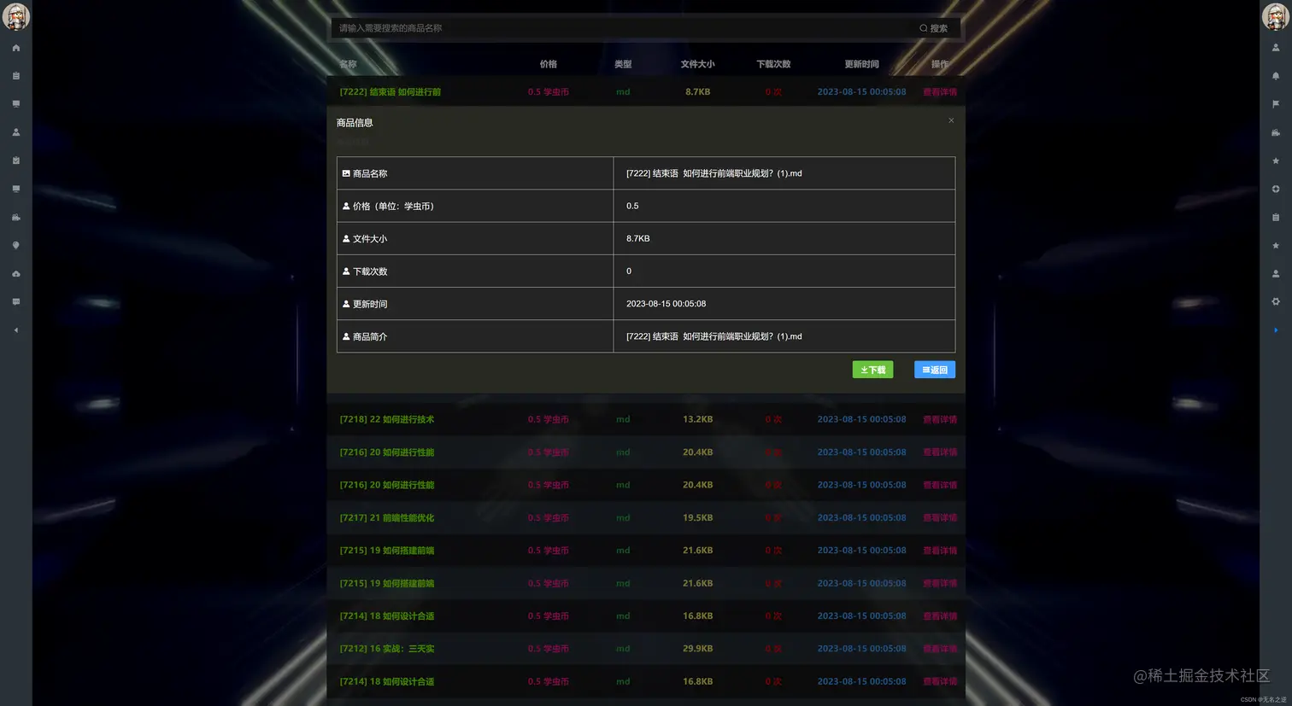This screenshot has width=1292, height=706.
Task: Click the 29.9KB file size cell
Action: (x=697, y=649)
